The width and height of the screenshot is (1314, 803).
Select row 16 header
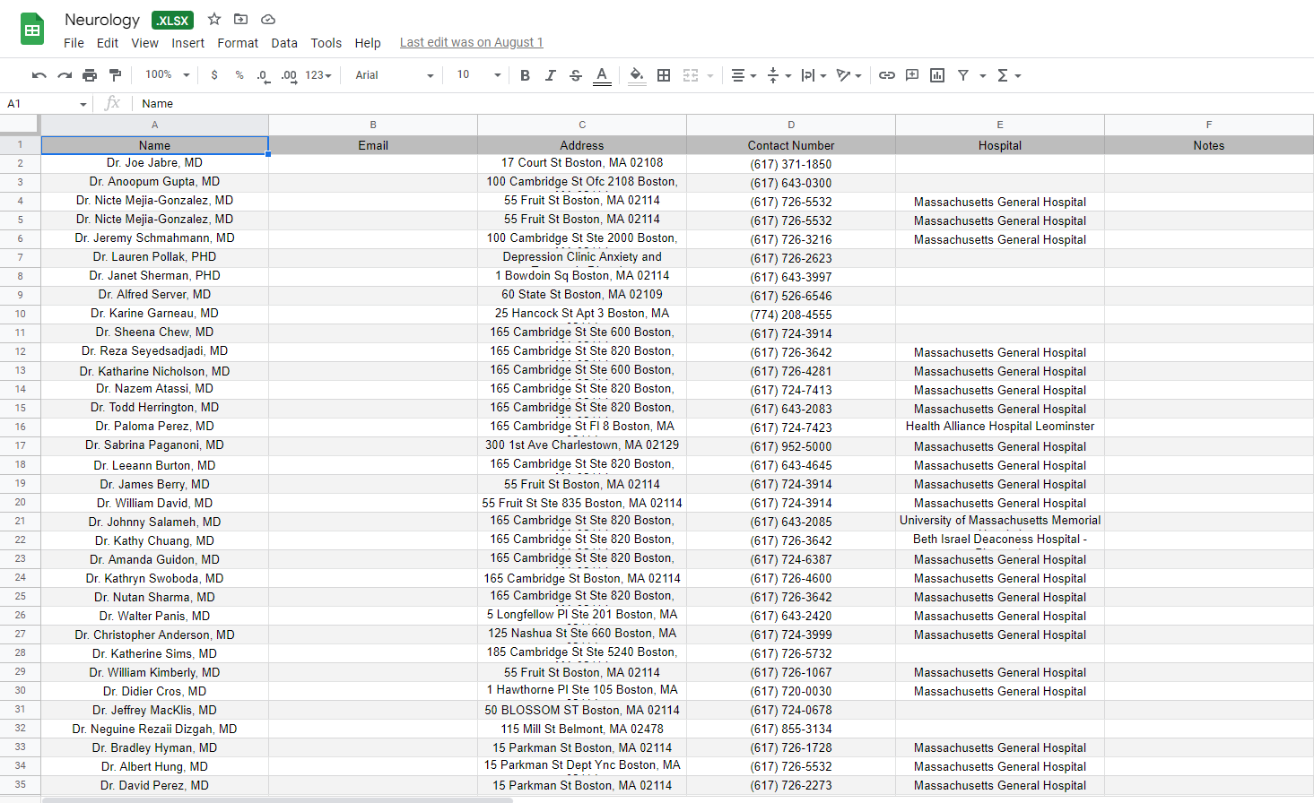[x=20, y=427]
